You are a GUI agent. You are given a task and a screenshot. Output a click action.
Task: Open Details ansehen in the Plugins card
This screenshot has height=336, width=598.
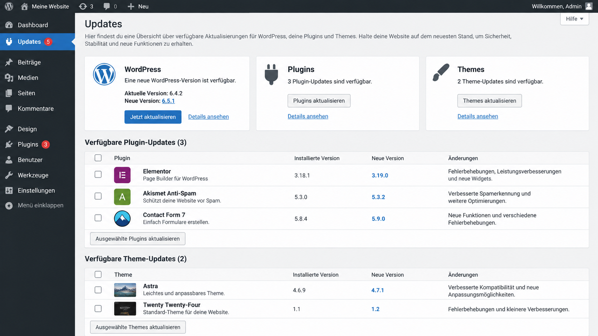pyautogui.click(x=308, y=116)
